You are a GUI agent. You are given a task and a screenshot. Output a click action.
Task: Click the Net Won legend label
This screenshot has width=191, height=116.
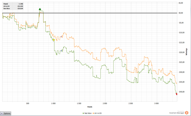tap(88, 113)
